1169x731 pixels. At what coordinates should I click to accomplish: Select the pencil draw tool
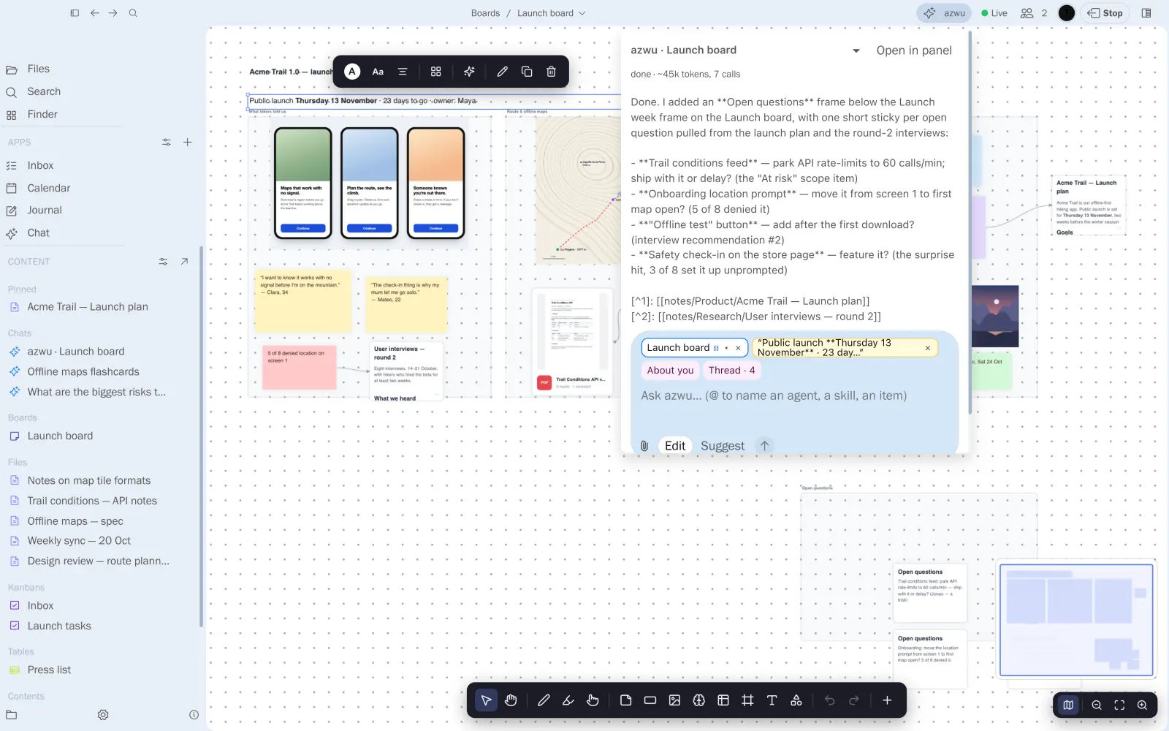tap(544, 700)
